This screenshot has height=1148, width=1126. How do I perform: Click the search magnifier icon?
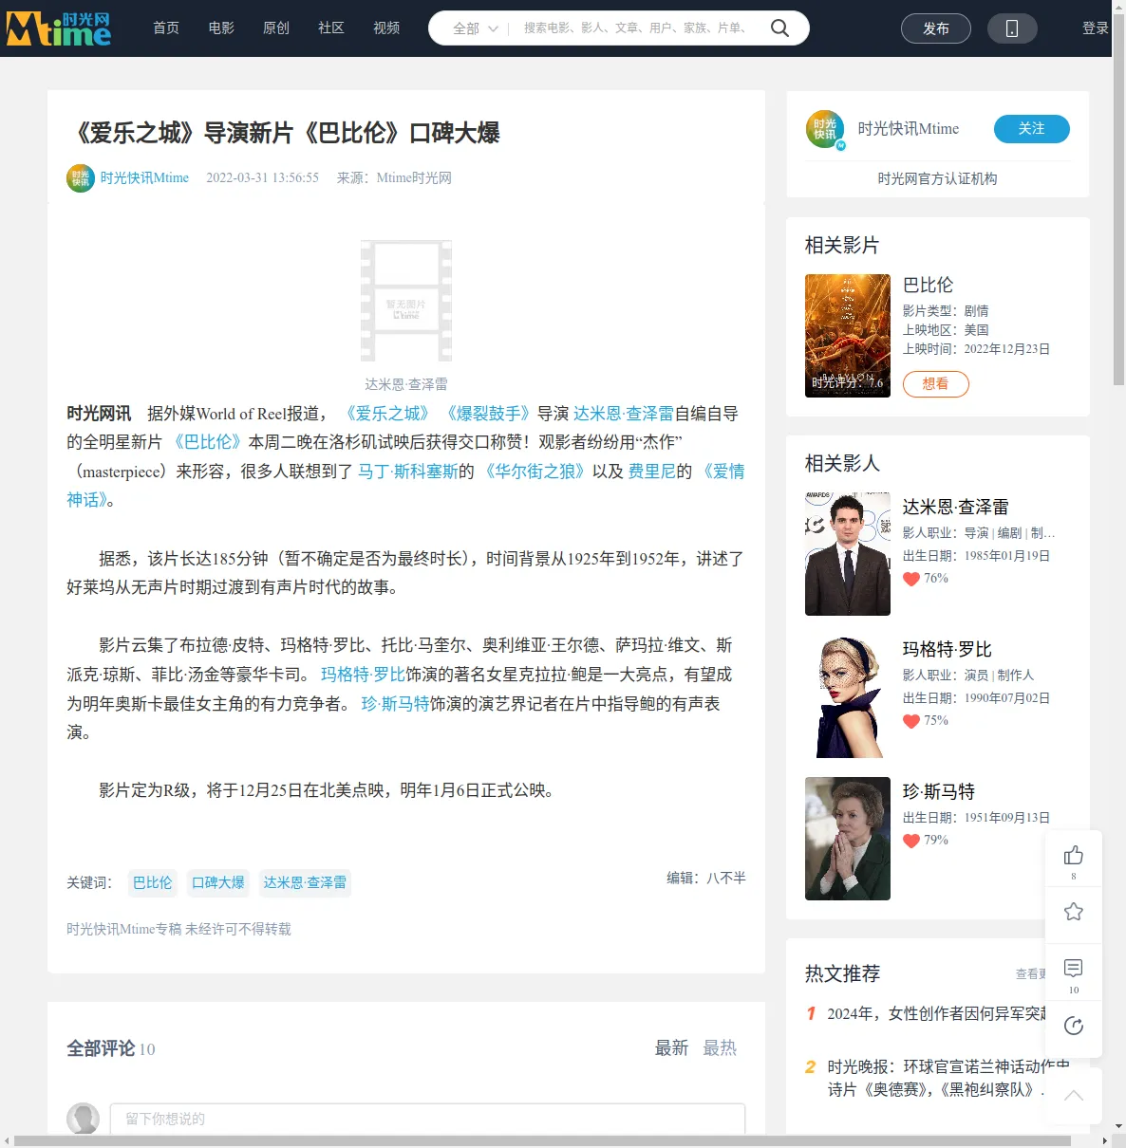(779, 28)
